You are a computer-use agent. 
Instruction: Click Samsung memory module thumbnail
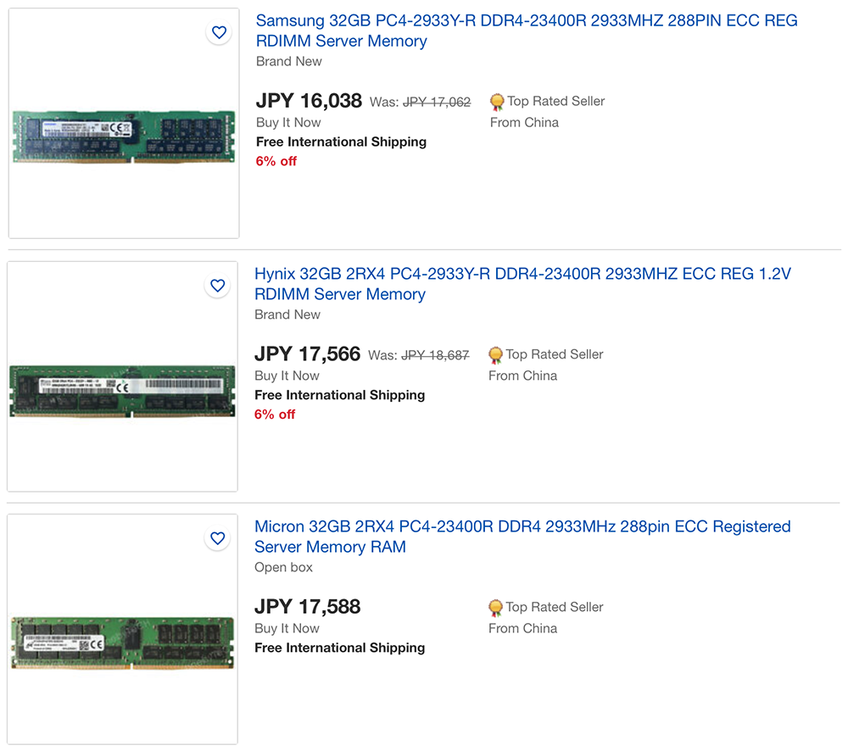pyautogui.click(x=124, y=136)
